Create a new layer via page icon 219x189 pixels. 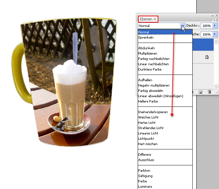(200, 92)
